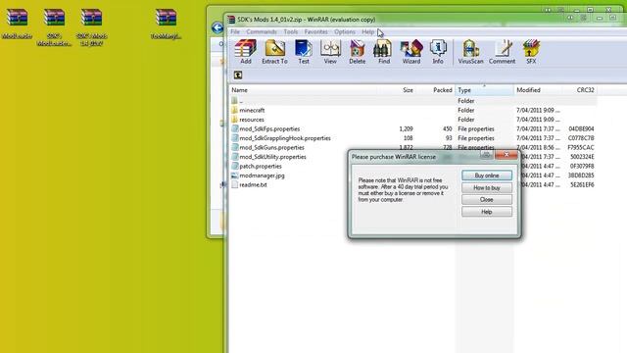Click Close in license dialog
Viewport: 627px width, 353px height.
[487, 199]
